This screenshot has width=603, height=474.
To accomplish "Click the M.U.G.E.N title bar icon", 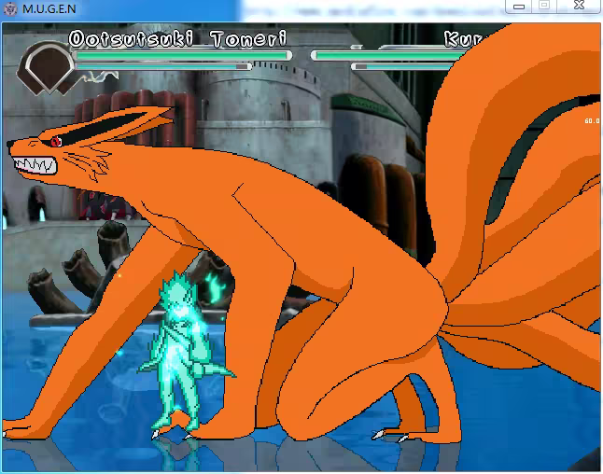I will click(10, 8).
